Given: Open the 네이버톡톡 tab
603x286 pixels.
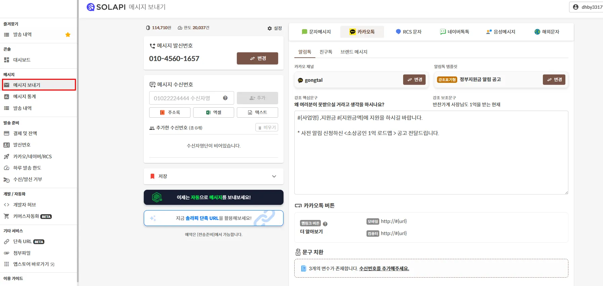Looking at the screenshot, I should (455, 32).
